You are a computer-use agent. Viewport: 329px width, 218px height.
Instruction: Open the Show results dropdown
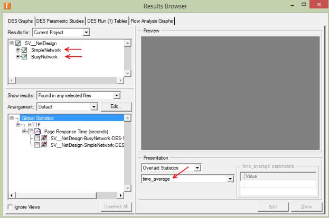(x=117, y=96)
